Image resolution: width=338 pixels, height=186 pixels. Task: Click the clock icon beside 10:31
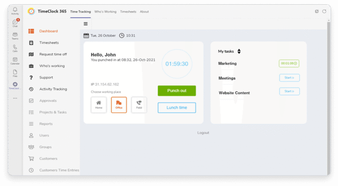click(122, 36)
